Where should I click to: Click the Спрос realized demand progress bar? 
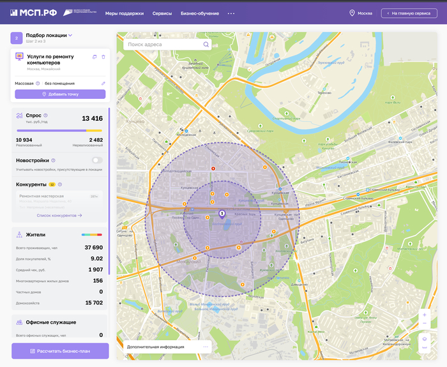click(51, 131)
